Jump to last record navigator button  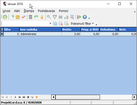click(x=24, y=97)
